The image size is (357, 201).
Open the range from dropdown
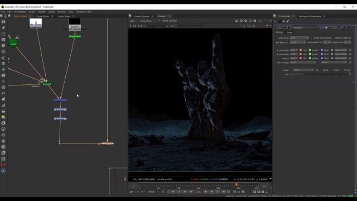pyautogui.click(x=348, y=42)
